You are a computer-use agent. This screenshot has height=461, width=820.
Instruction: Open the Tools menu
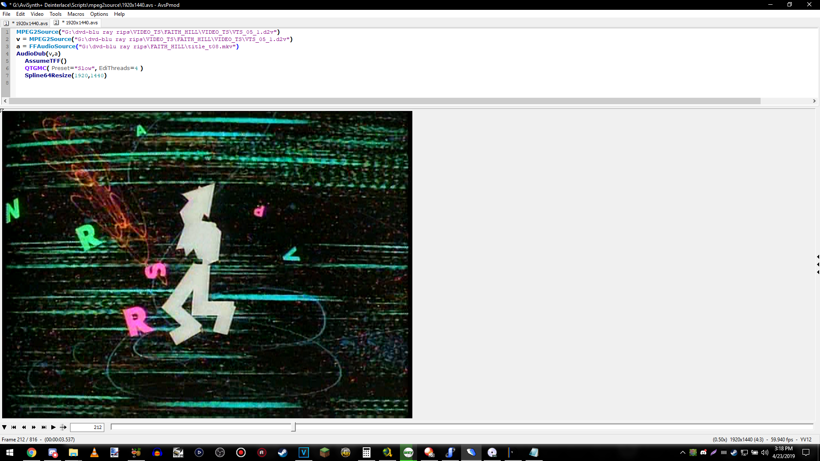click(56, 14)
